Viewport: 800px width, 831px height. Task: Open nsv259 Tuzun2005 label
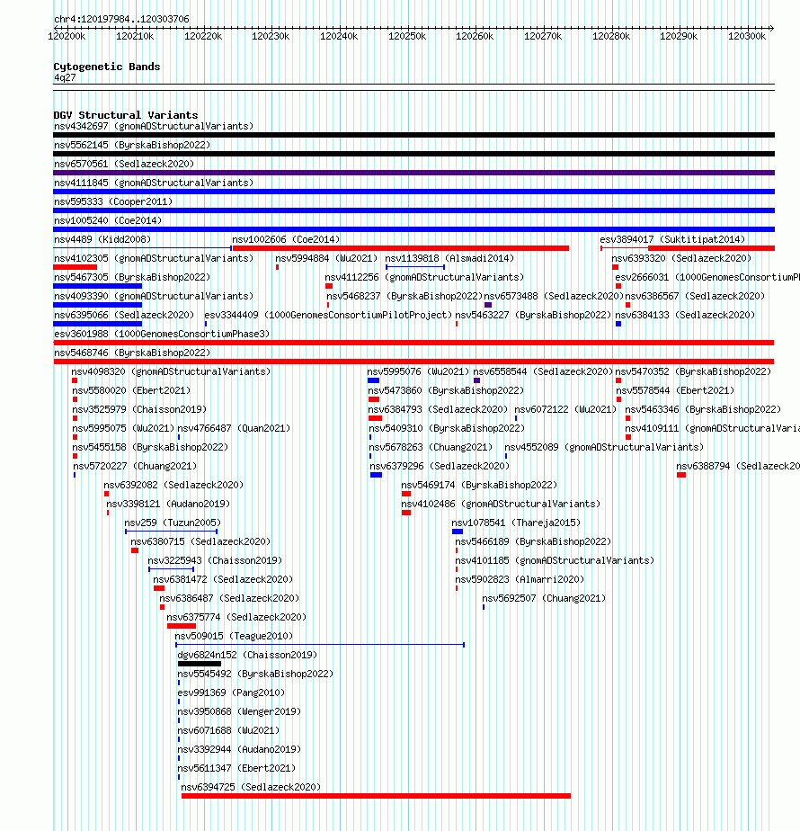coord(173,523)
